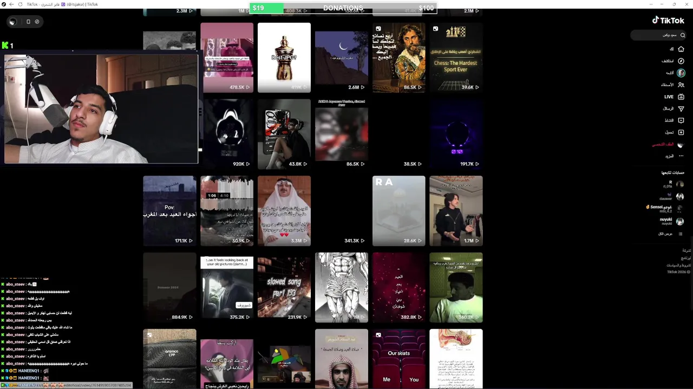Open the Messages paper-plane icon
The height and width of the screenshot is (389, 693).
pos(681,109)
